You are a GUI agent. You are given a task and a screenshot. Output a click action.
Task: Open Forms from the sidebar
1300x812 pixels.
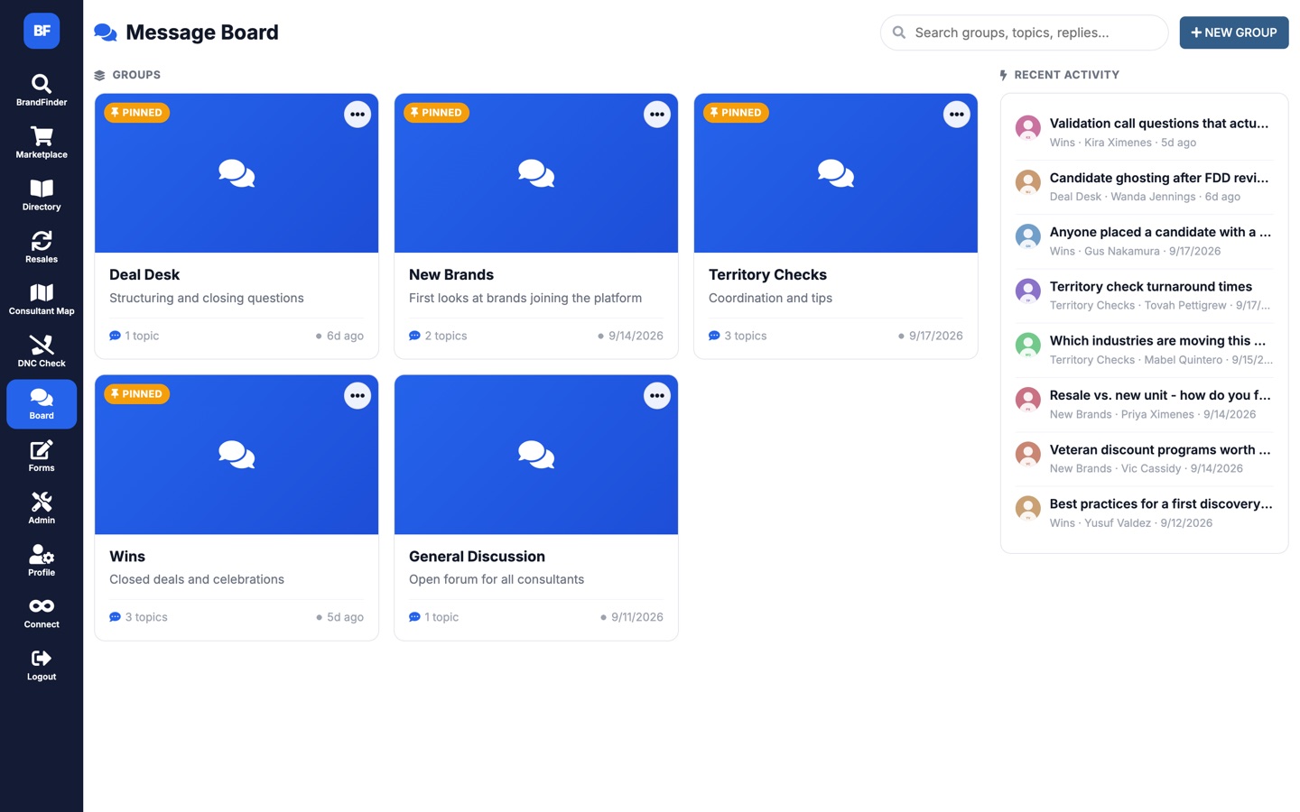click(42, 457)
